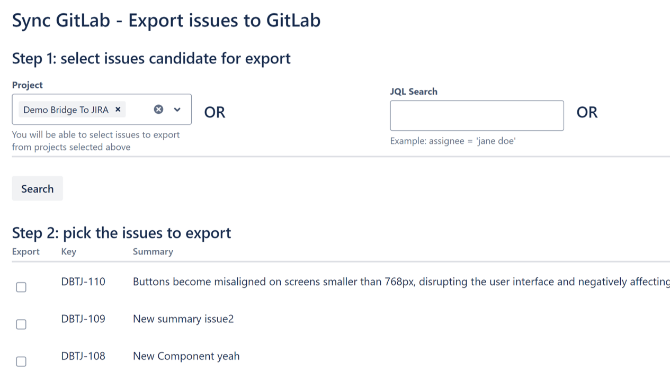Open issue DBTJ-110

point(83,282)
